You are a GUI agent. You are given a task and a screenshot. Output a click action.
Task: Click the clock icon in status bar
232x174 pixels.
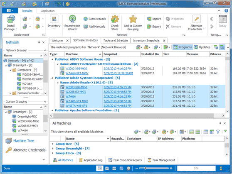click(x=128, y=168)
